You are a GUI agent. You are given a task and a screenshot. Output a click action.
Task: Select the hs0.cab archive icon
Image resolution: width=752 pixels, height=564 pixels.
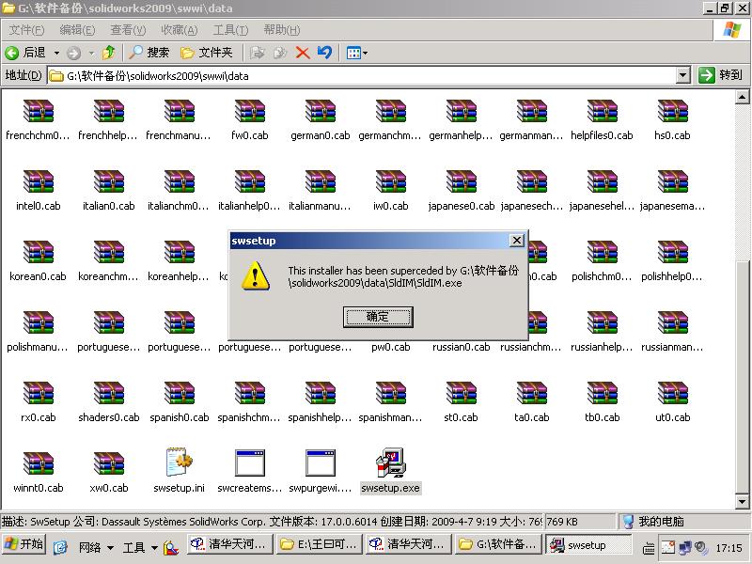pos(672,111)
